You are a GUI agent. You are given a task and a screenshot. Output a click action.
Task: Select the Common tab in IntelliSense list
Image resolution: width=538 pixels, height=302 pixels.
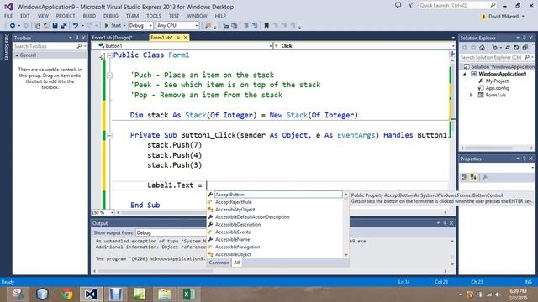coord(219,263)
